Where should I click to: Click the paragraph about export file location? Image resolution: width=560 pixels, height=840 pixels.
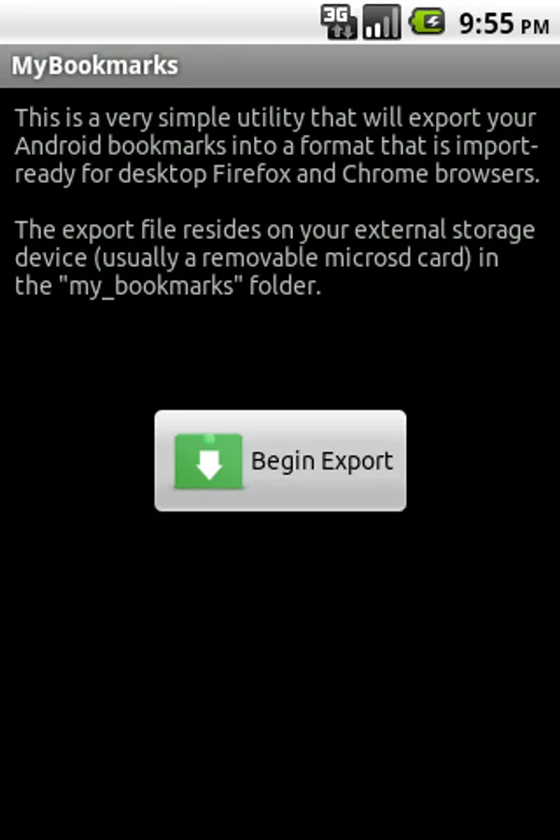[x=274, y=258]
